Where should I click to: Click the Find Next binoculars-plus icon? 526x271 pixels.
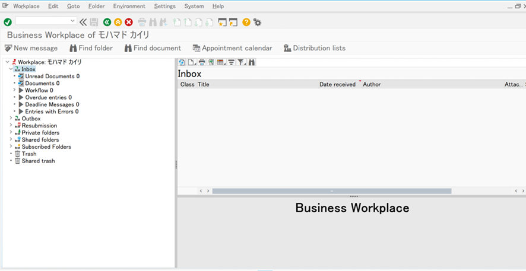[163, 22]
